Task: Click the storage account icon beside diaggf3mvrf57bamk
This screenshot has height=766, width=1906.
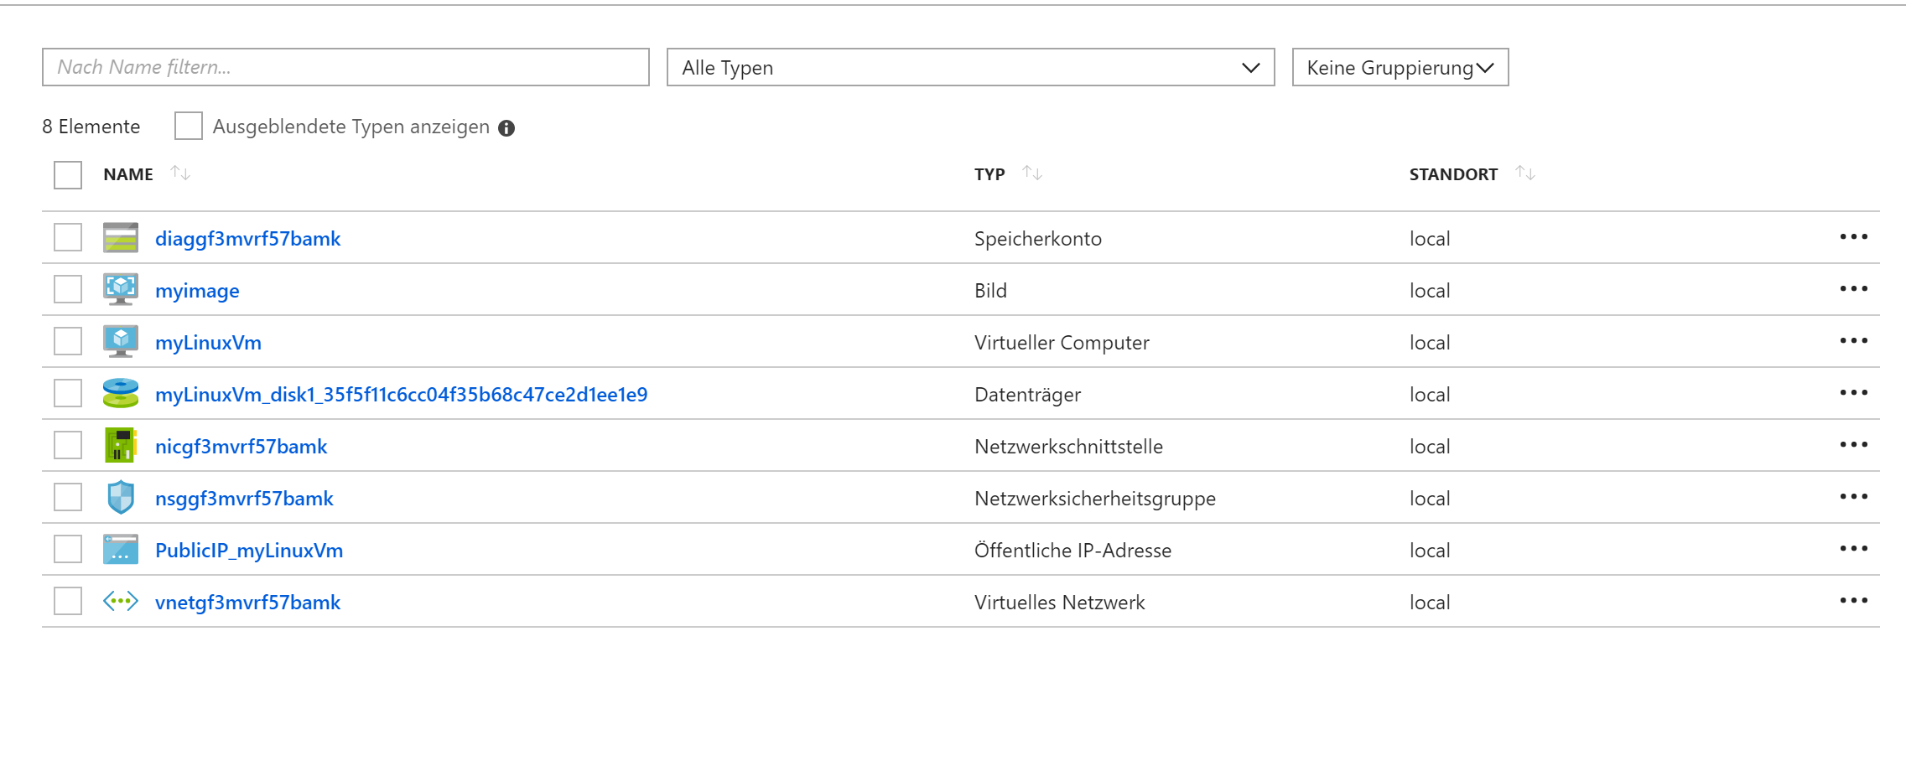Action: coord(121,238)
